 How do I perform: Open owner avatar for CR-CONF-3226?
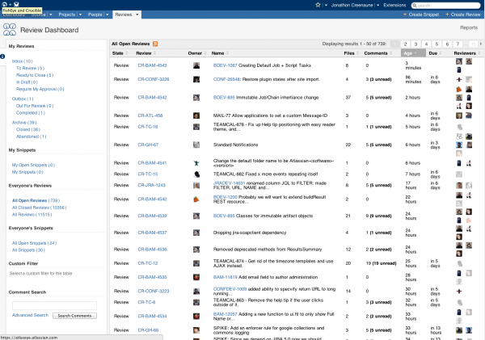tap(196, 79)
